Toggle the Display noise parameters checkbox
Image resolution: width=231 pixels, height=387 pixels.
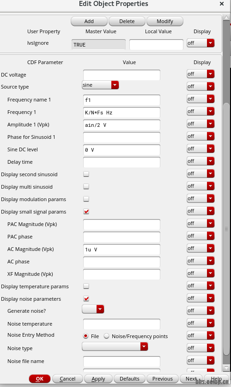click(86, 298)
